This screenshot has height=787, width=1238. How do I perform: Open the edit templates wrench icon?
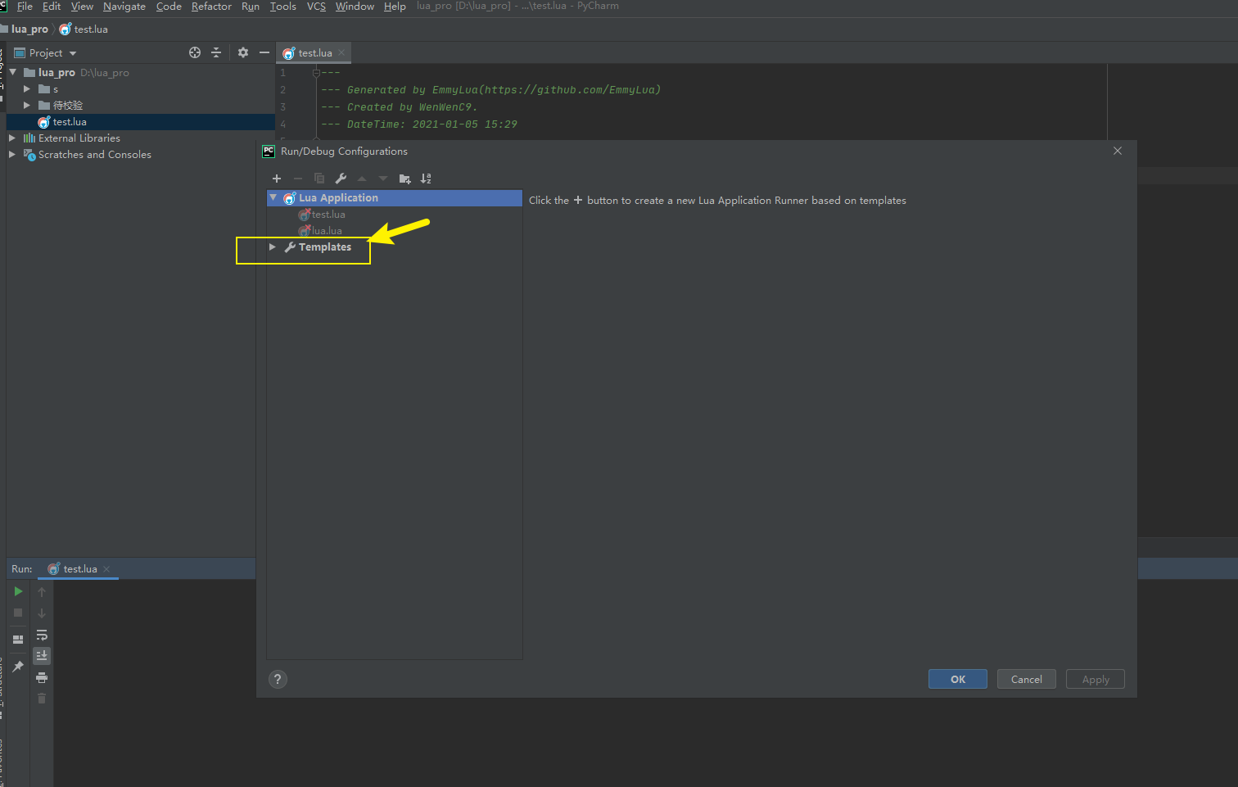341,179
